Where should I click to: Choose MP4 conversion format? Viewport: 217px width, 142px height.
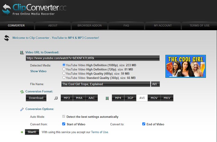click(x=118, y=98)
